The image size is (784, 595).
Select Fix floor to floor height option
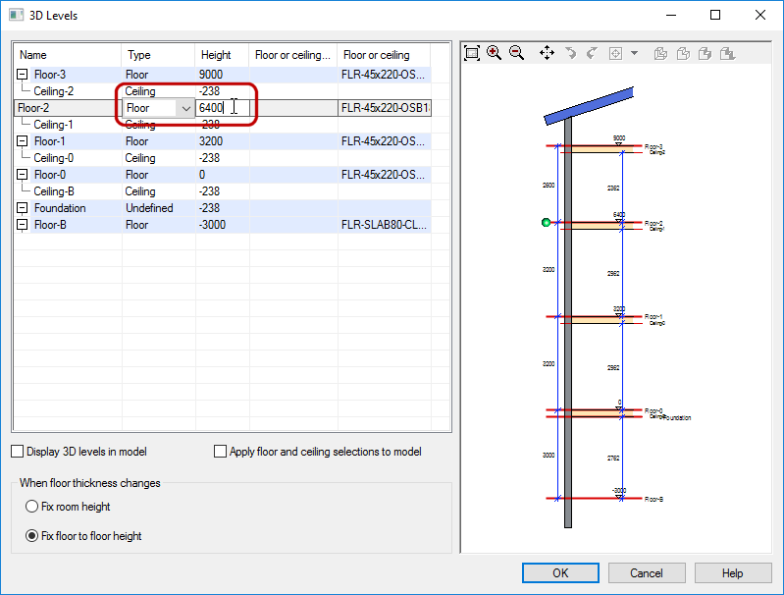[32, 536]
